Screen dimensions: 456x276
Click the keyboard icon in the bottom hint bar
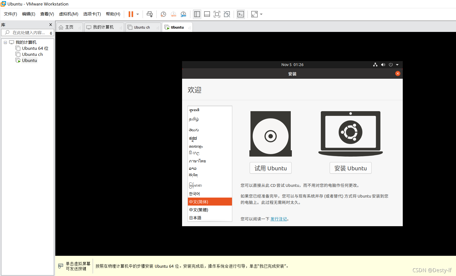coord(61,266)
